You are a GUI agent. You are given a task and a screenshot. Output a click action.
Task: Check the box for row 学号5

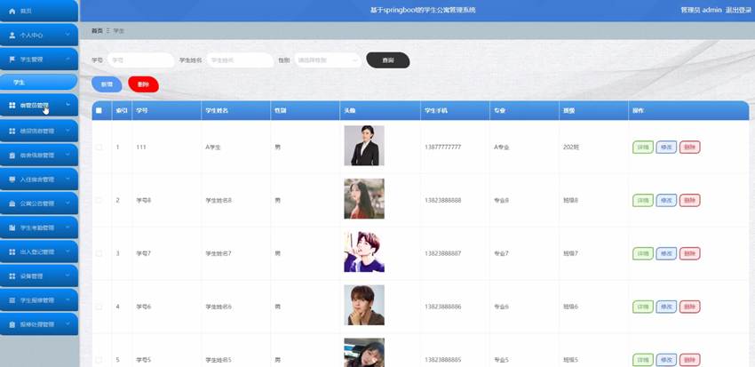coord(99,360)
